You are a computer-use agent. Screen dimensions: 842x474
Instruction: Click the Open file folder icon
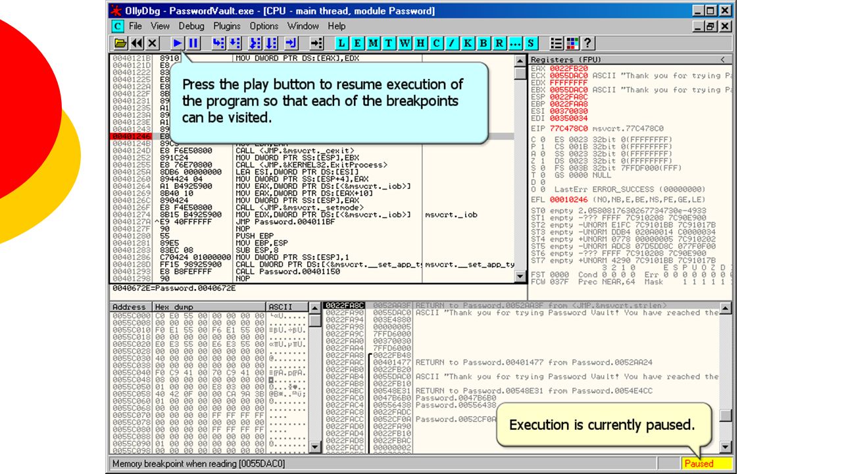point(120,43)
